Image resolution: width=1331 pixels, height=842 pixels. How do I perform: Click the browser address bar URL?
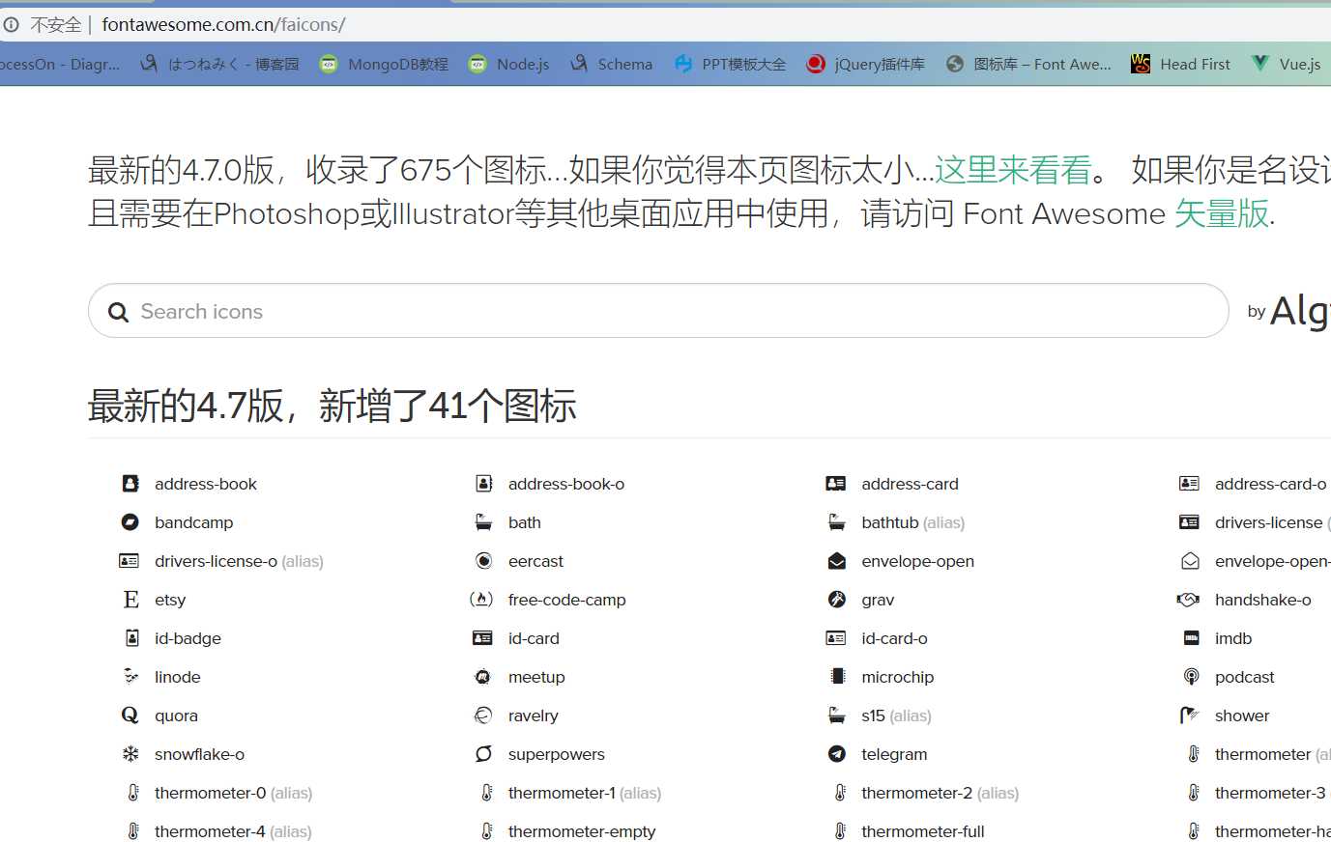coord(223,24)
